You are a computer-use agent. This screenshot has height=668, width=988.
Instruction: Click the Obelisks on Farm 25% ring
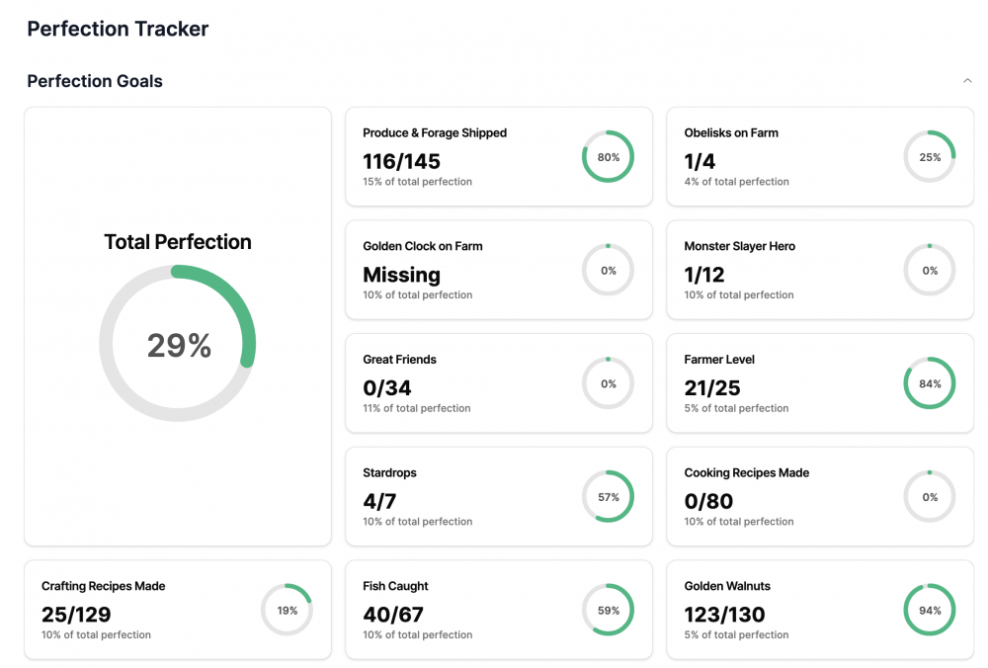pos(930,157)
